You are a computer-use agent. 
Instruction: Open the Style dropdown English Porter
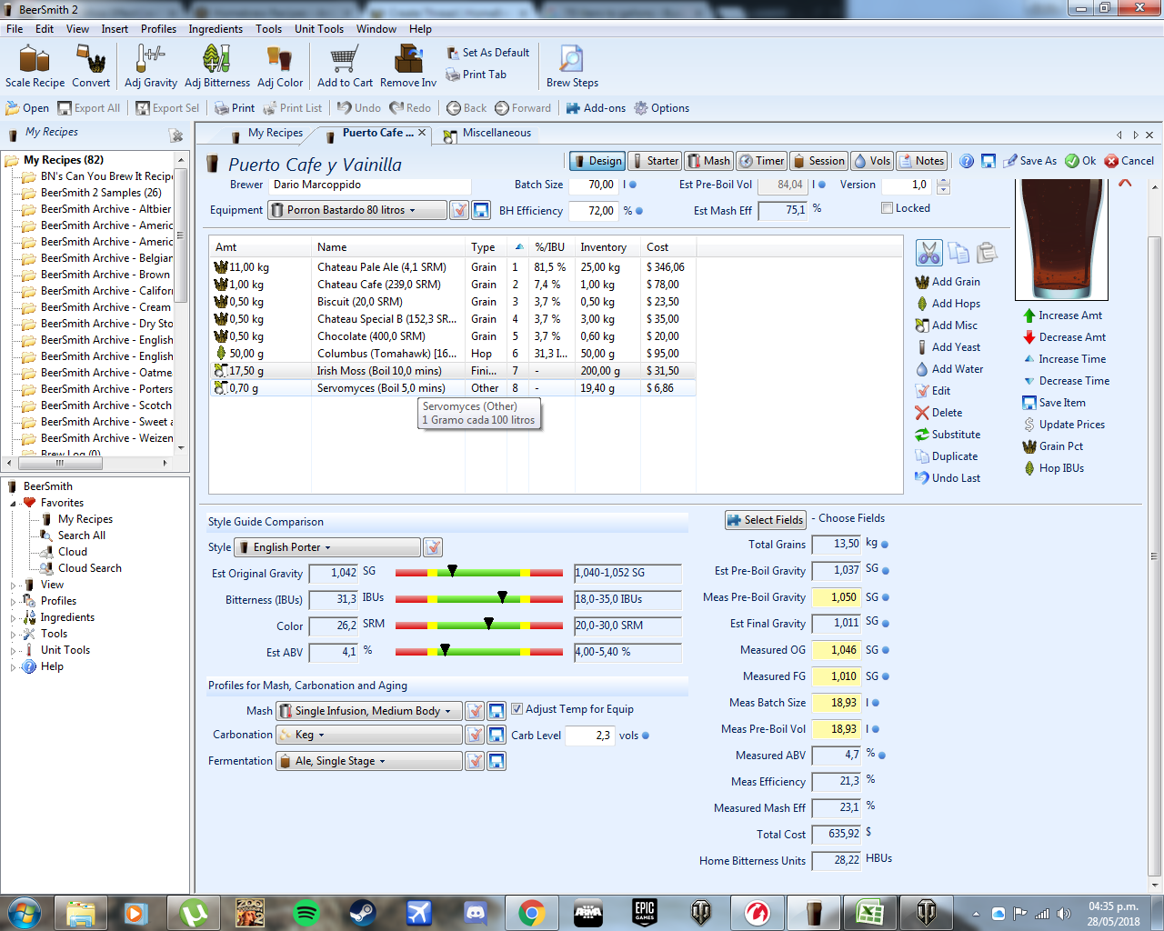tap(327, 547)
